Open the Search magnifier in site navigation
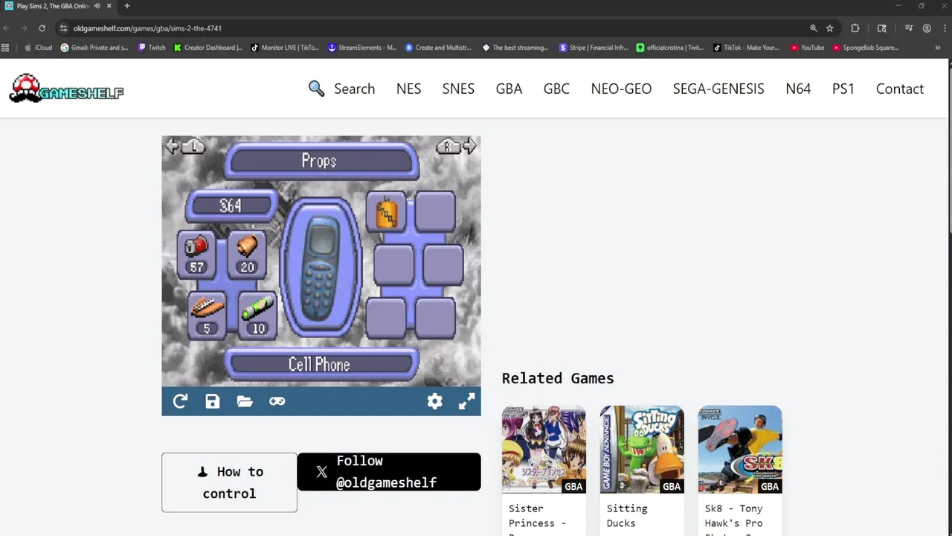The width and height of the screenshot is (952, 536). click(341, 89)
